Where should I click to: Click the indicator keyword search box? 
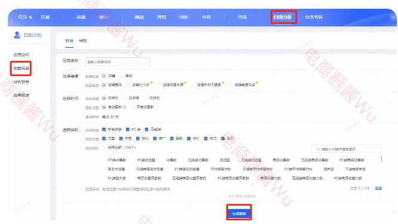pos(346,149)
